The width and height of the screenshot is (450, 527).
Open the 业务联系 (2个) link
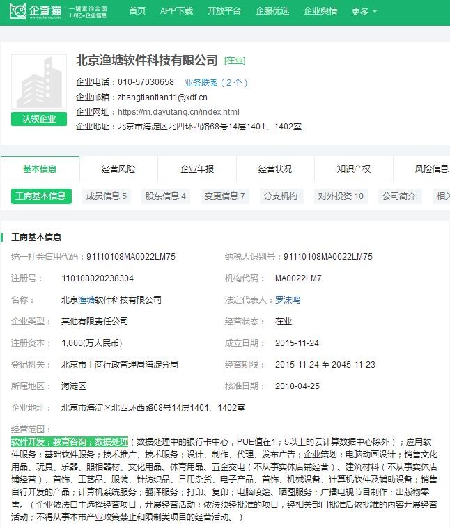point(216,82)
